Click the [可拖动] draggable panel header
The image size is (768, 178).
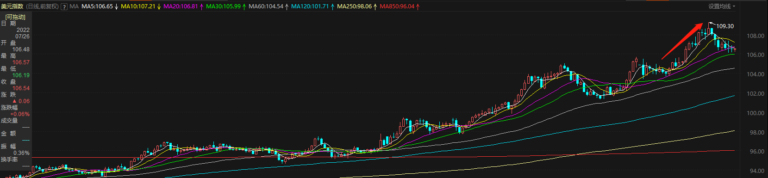[15, 17]
